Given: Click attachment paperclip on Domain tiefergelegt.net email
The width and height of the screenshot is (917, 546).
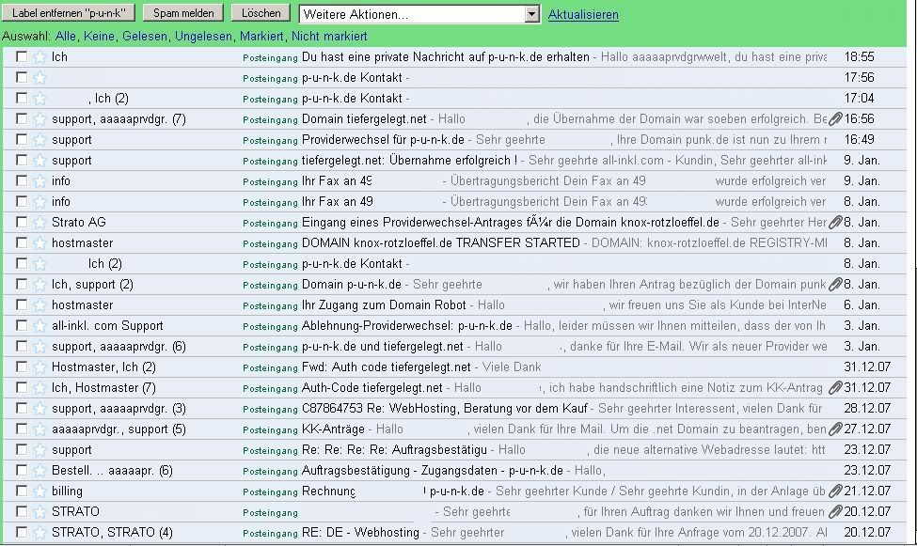Looking at the screenshot, I should point(835,119).
